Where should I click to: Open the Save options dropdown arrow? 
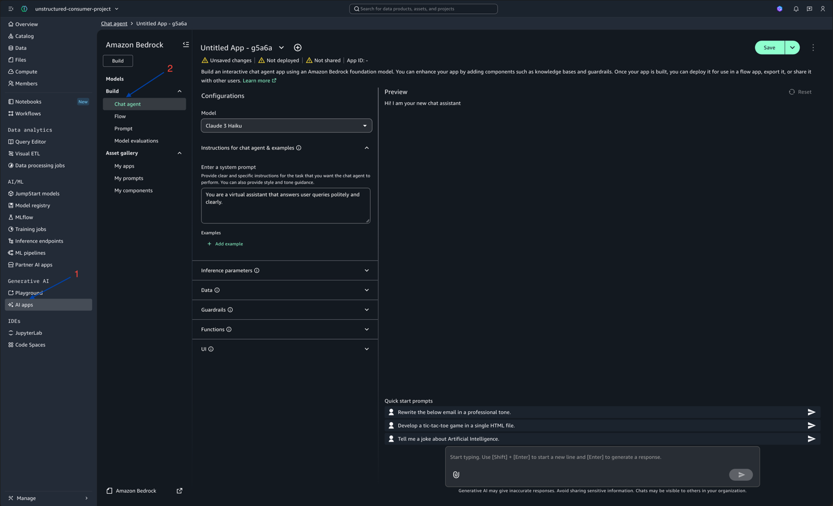792,48
